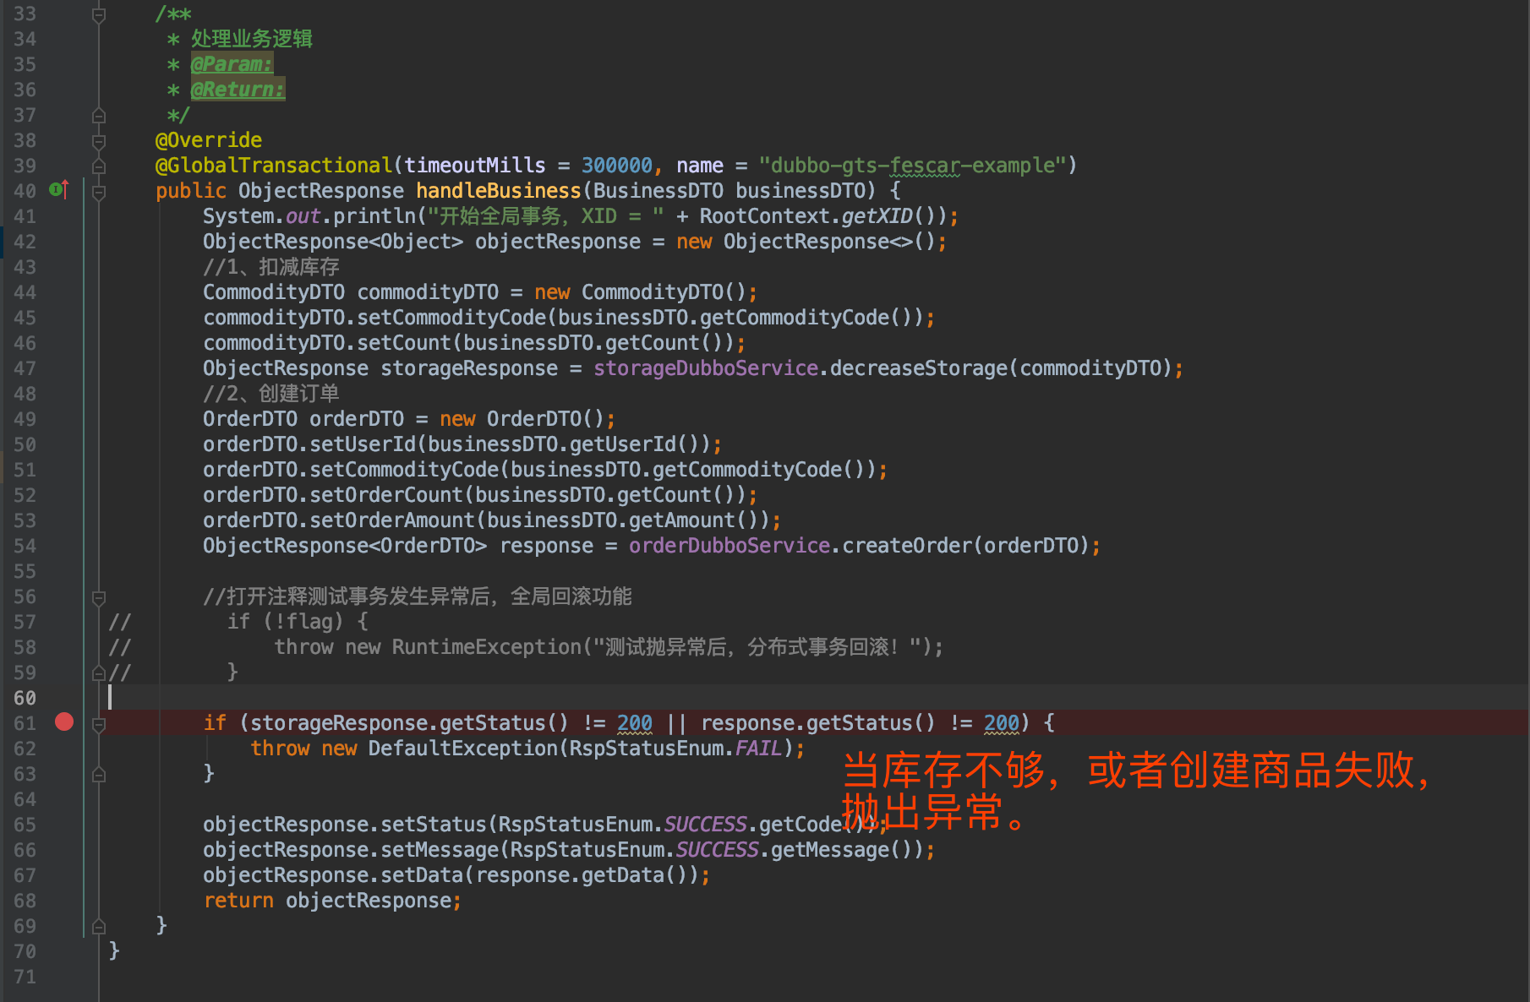Click the comment //2、创建订单
The height and width of the screenshot is (1002, 1530).
coord(271,394)
